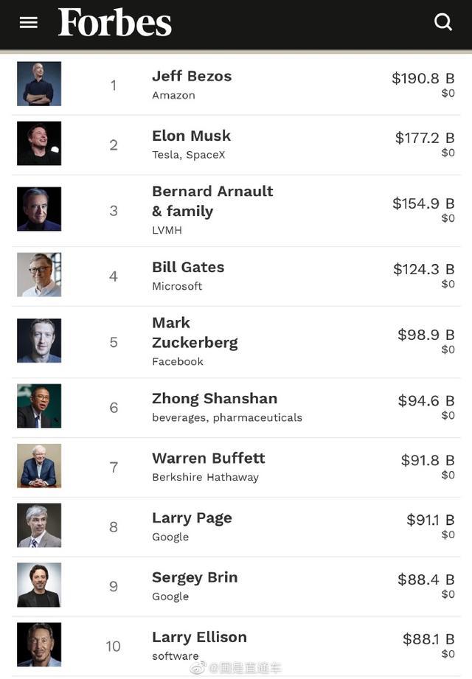
Task: Open the hamburger menu icon
Action: tap(28, 23)
